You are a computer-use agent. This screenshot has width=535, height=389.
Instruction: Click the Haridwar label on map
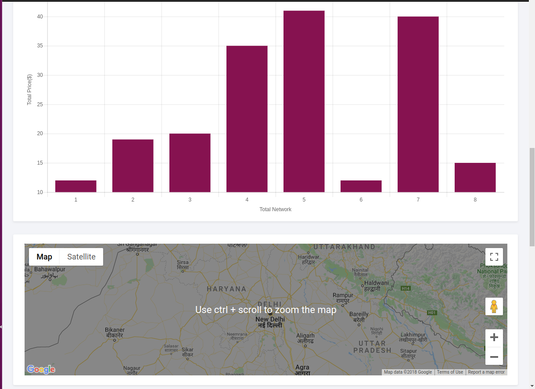(x=309, y=259)
